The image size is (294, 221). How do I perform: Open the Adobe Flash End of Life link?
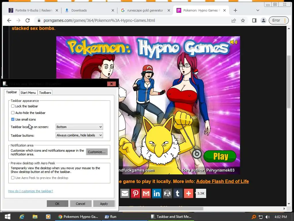pos(223,181)
